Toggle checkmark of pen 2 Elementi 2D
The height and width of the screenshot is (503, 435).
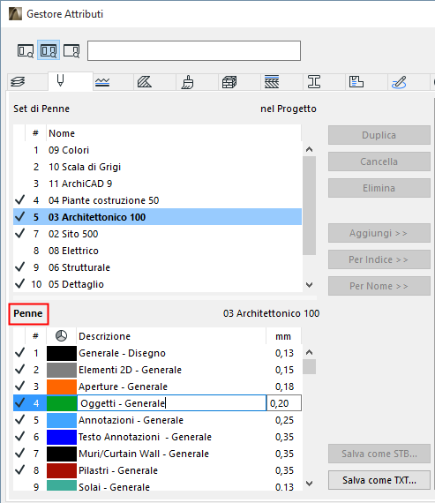point(19,369)
